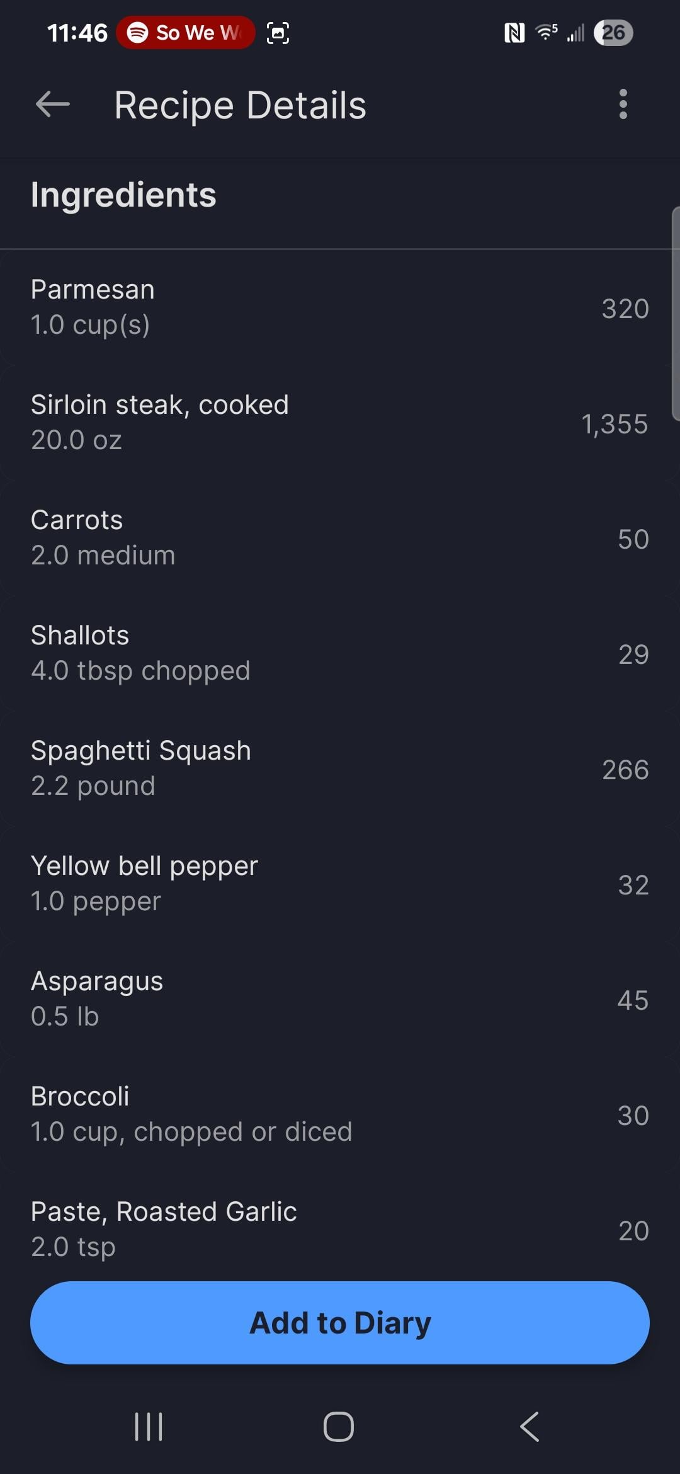The height and width of the screenshot is (1474, 680).
Task: Select the Broccoli ingredient row
Action: point(340,1114)
